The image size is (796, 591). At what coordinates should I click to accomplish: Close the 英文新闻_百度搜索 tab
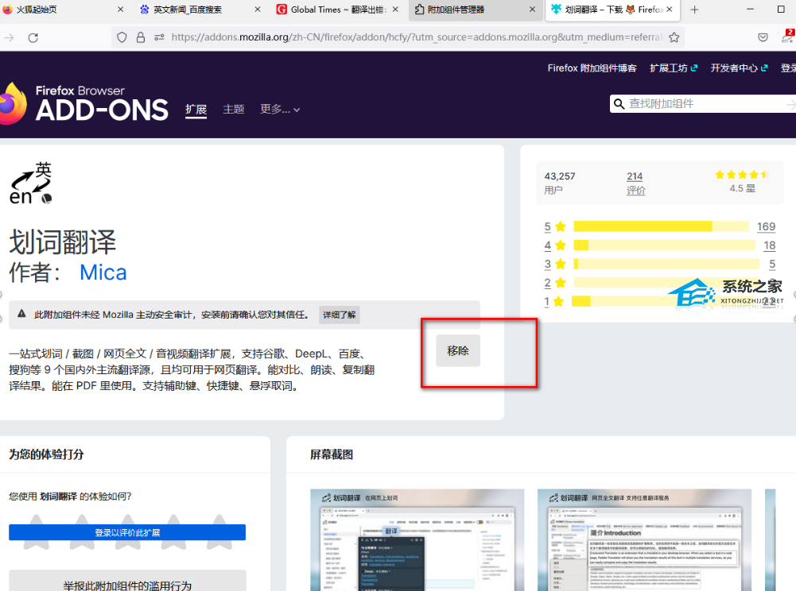[x=258, y=9]
